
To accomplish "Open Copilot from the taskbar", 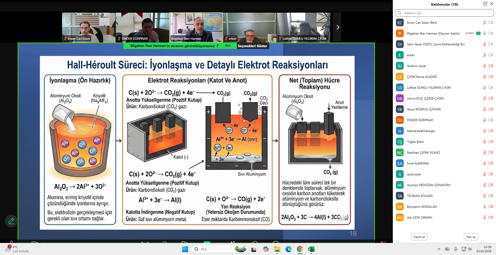I will [266, 249].
